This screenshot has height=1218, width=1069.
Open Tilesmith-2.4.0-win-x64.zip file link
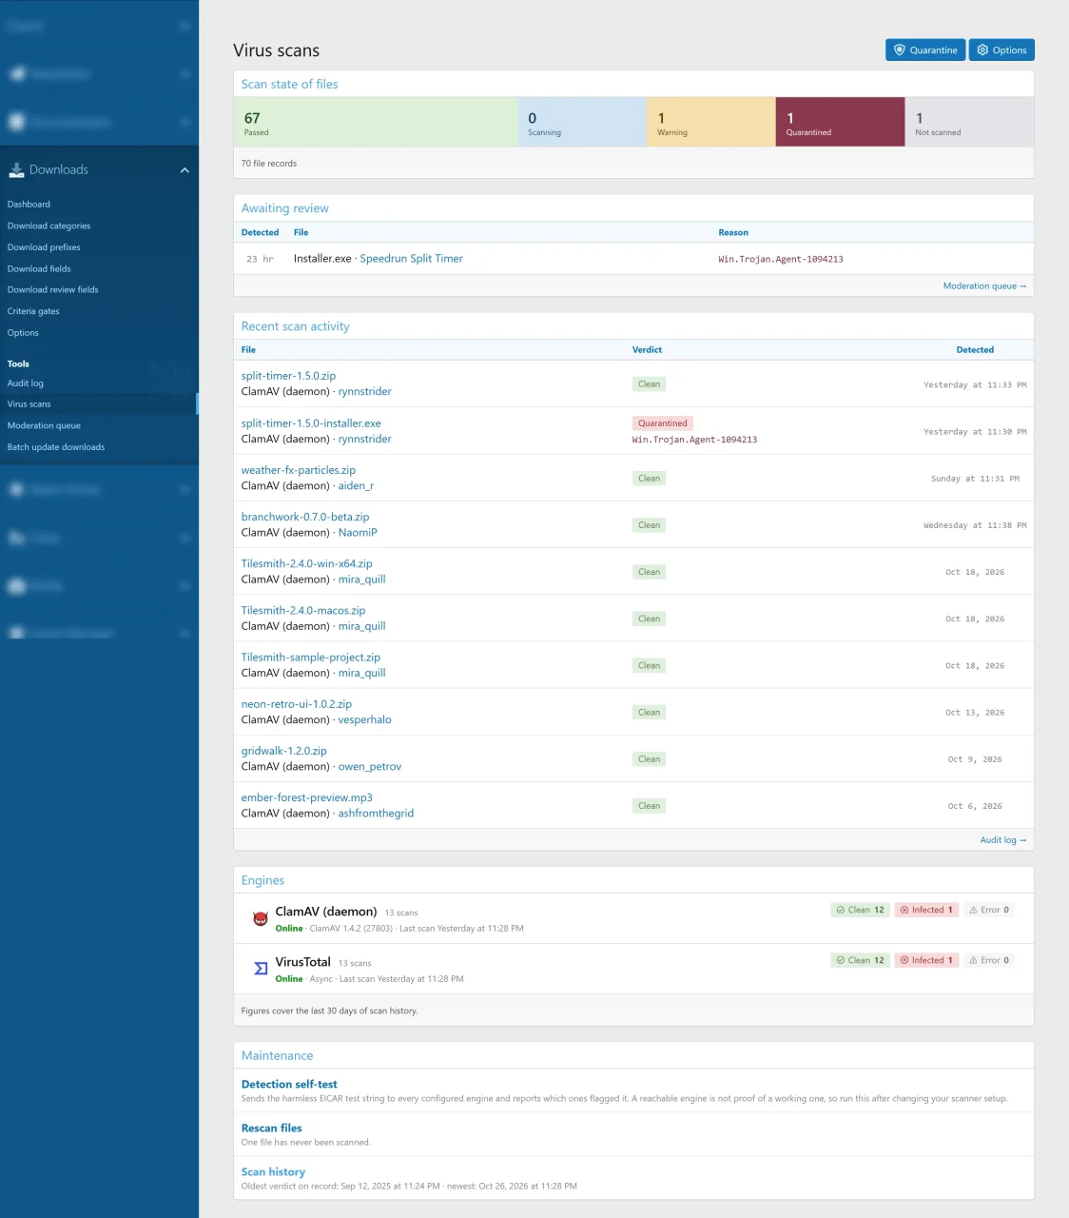click(306, 563)
